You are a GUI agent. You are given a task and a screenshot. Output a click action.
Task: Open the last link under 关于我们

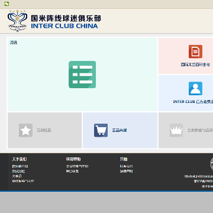(x=23, y=181)
